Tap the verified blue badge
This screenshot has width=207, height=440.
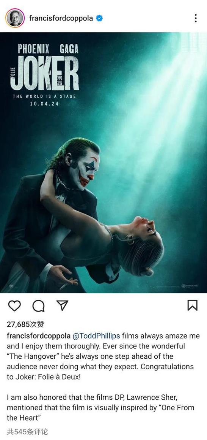pyautogui.click(x=99, y=19)
